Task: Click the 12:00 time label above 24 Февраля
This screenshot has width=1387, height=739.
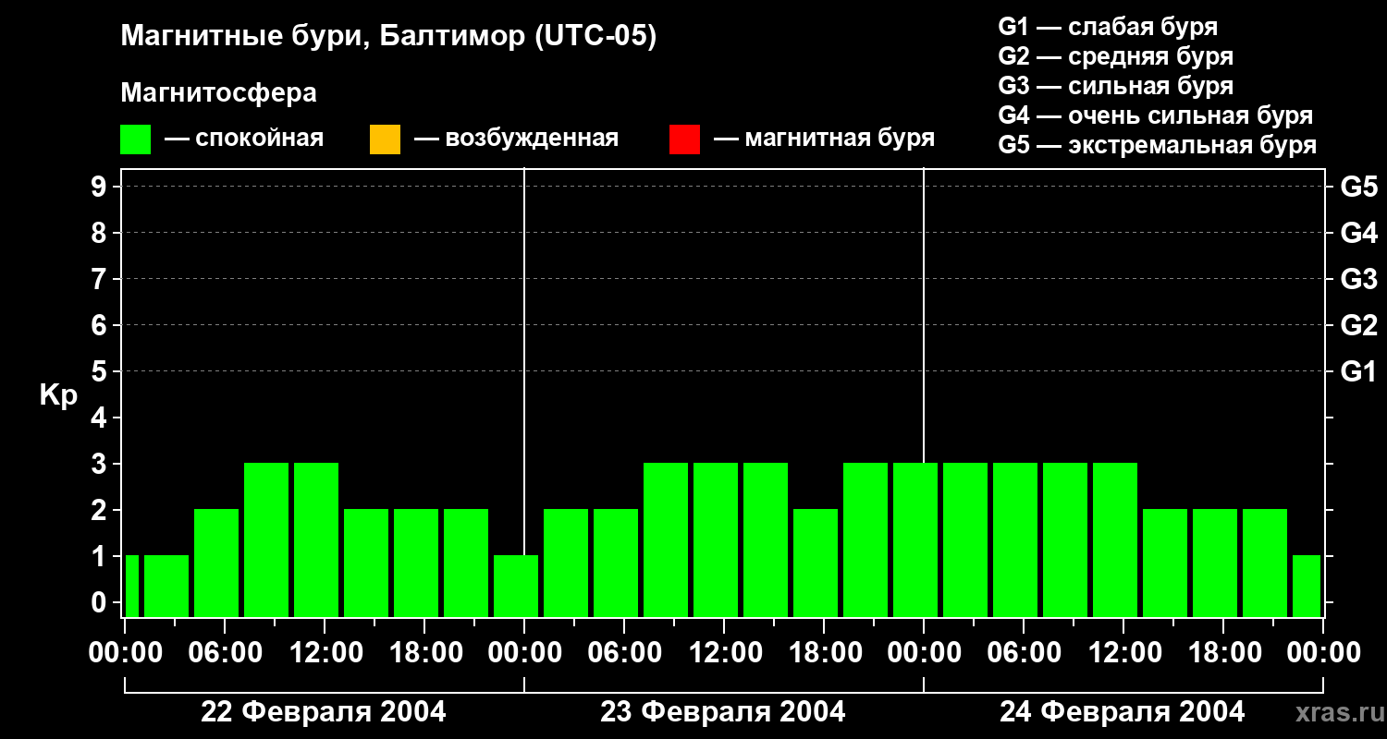Action: pos(1123,653)
